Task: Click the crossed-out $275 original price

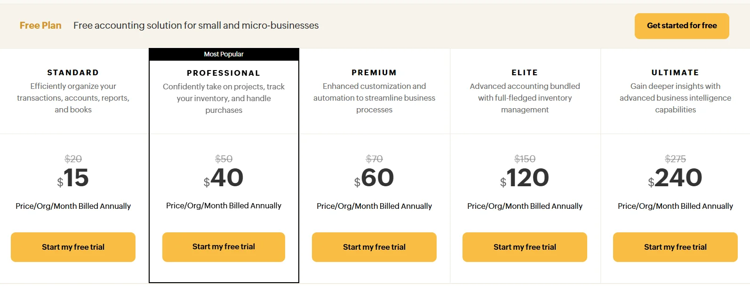Action: click(675, 159)
